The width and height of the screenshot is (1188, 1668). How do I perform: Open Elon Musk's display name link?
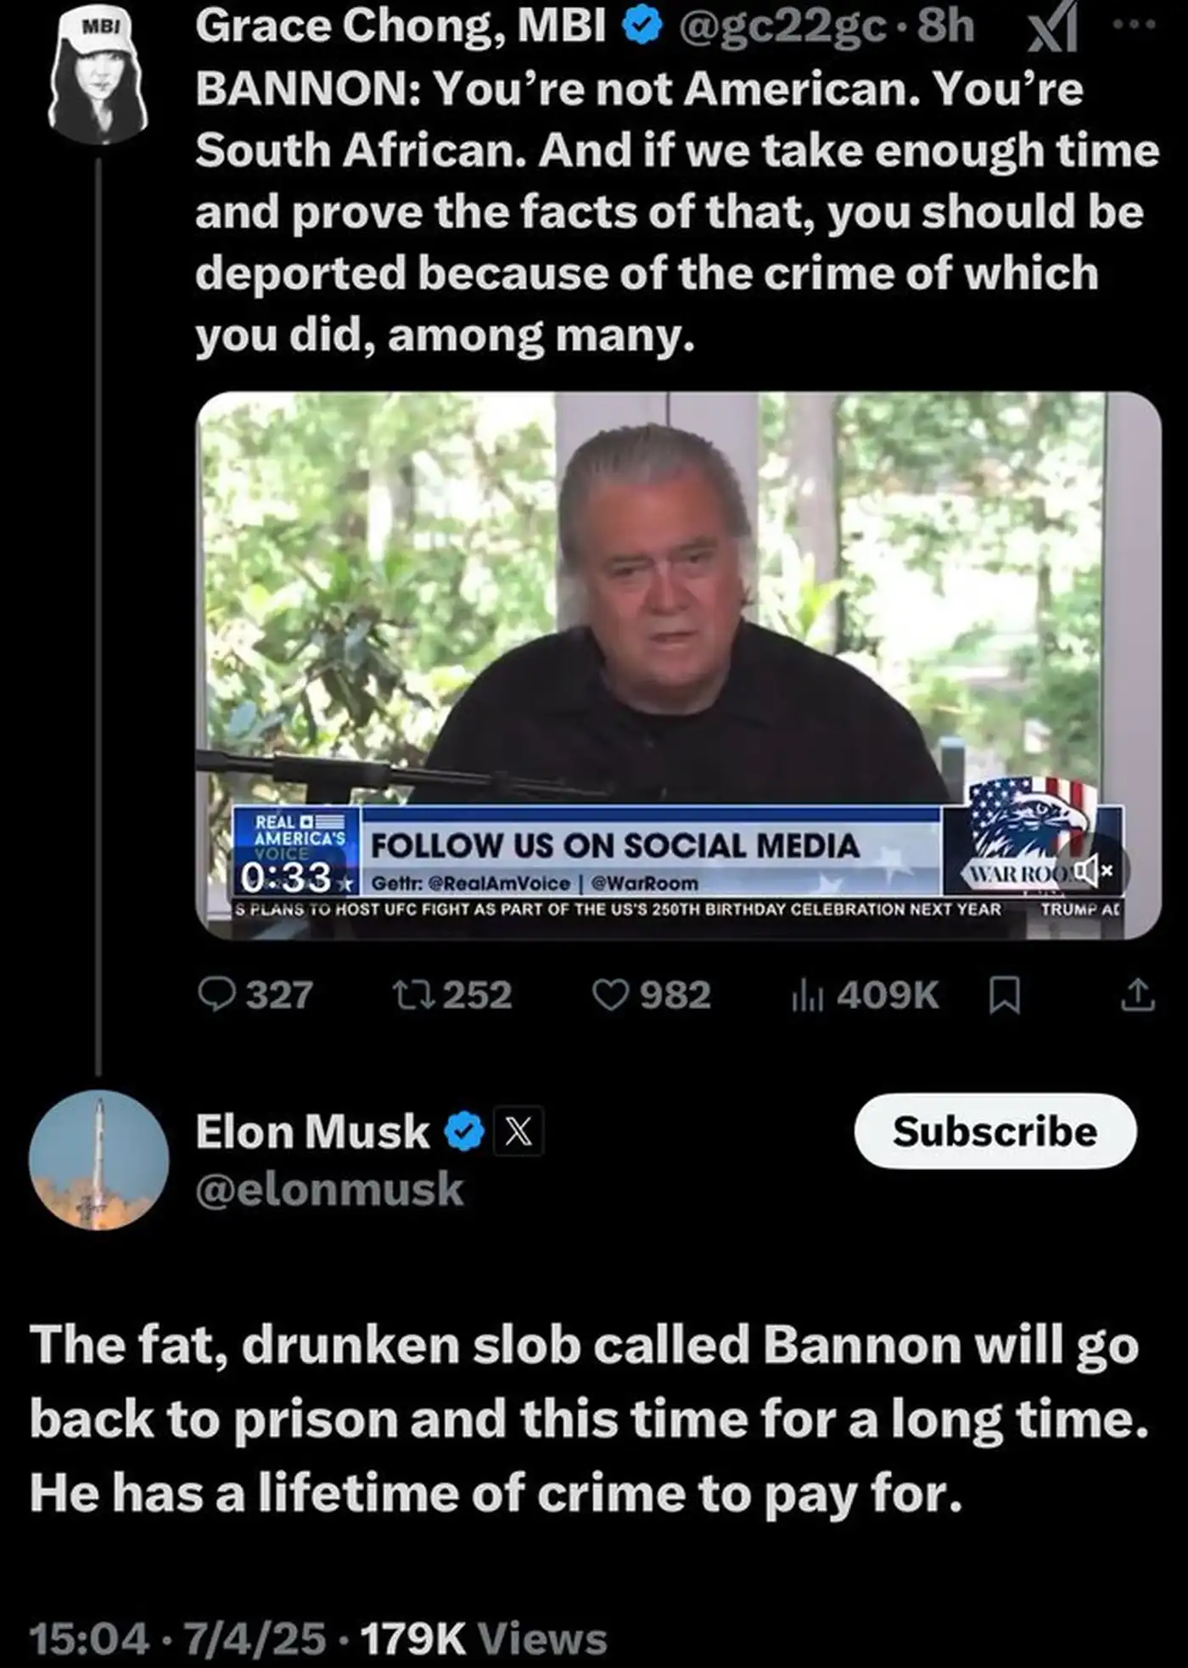312,1131
